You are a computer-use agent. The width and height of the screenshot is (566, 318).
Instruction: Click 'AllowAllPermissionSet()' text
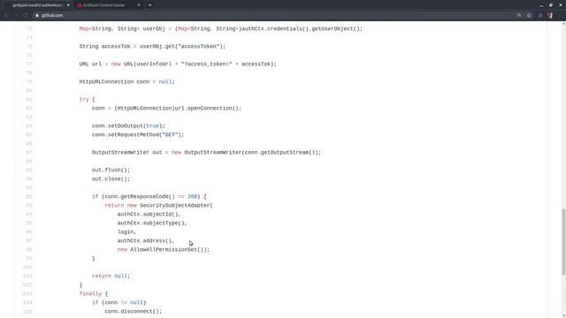(168, 249)
